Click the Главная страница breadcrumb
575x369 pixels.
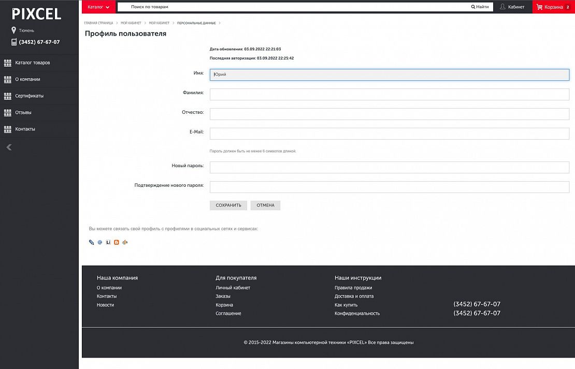(x=98, y=23)
